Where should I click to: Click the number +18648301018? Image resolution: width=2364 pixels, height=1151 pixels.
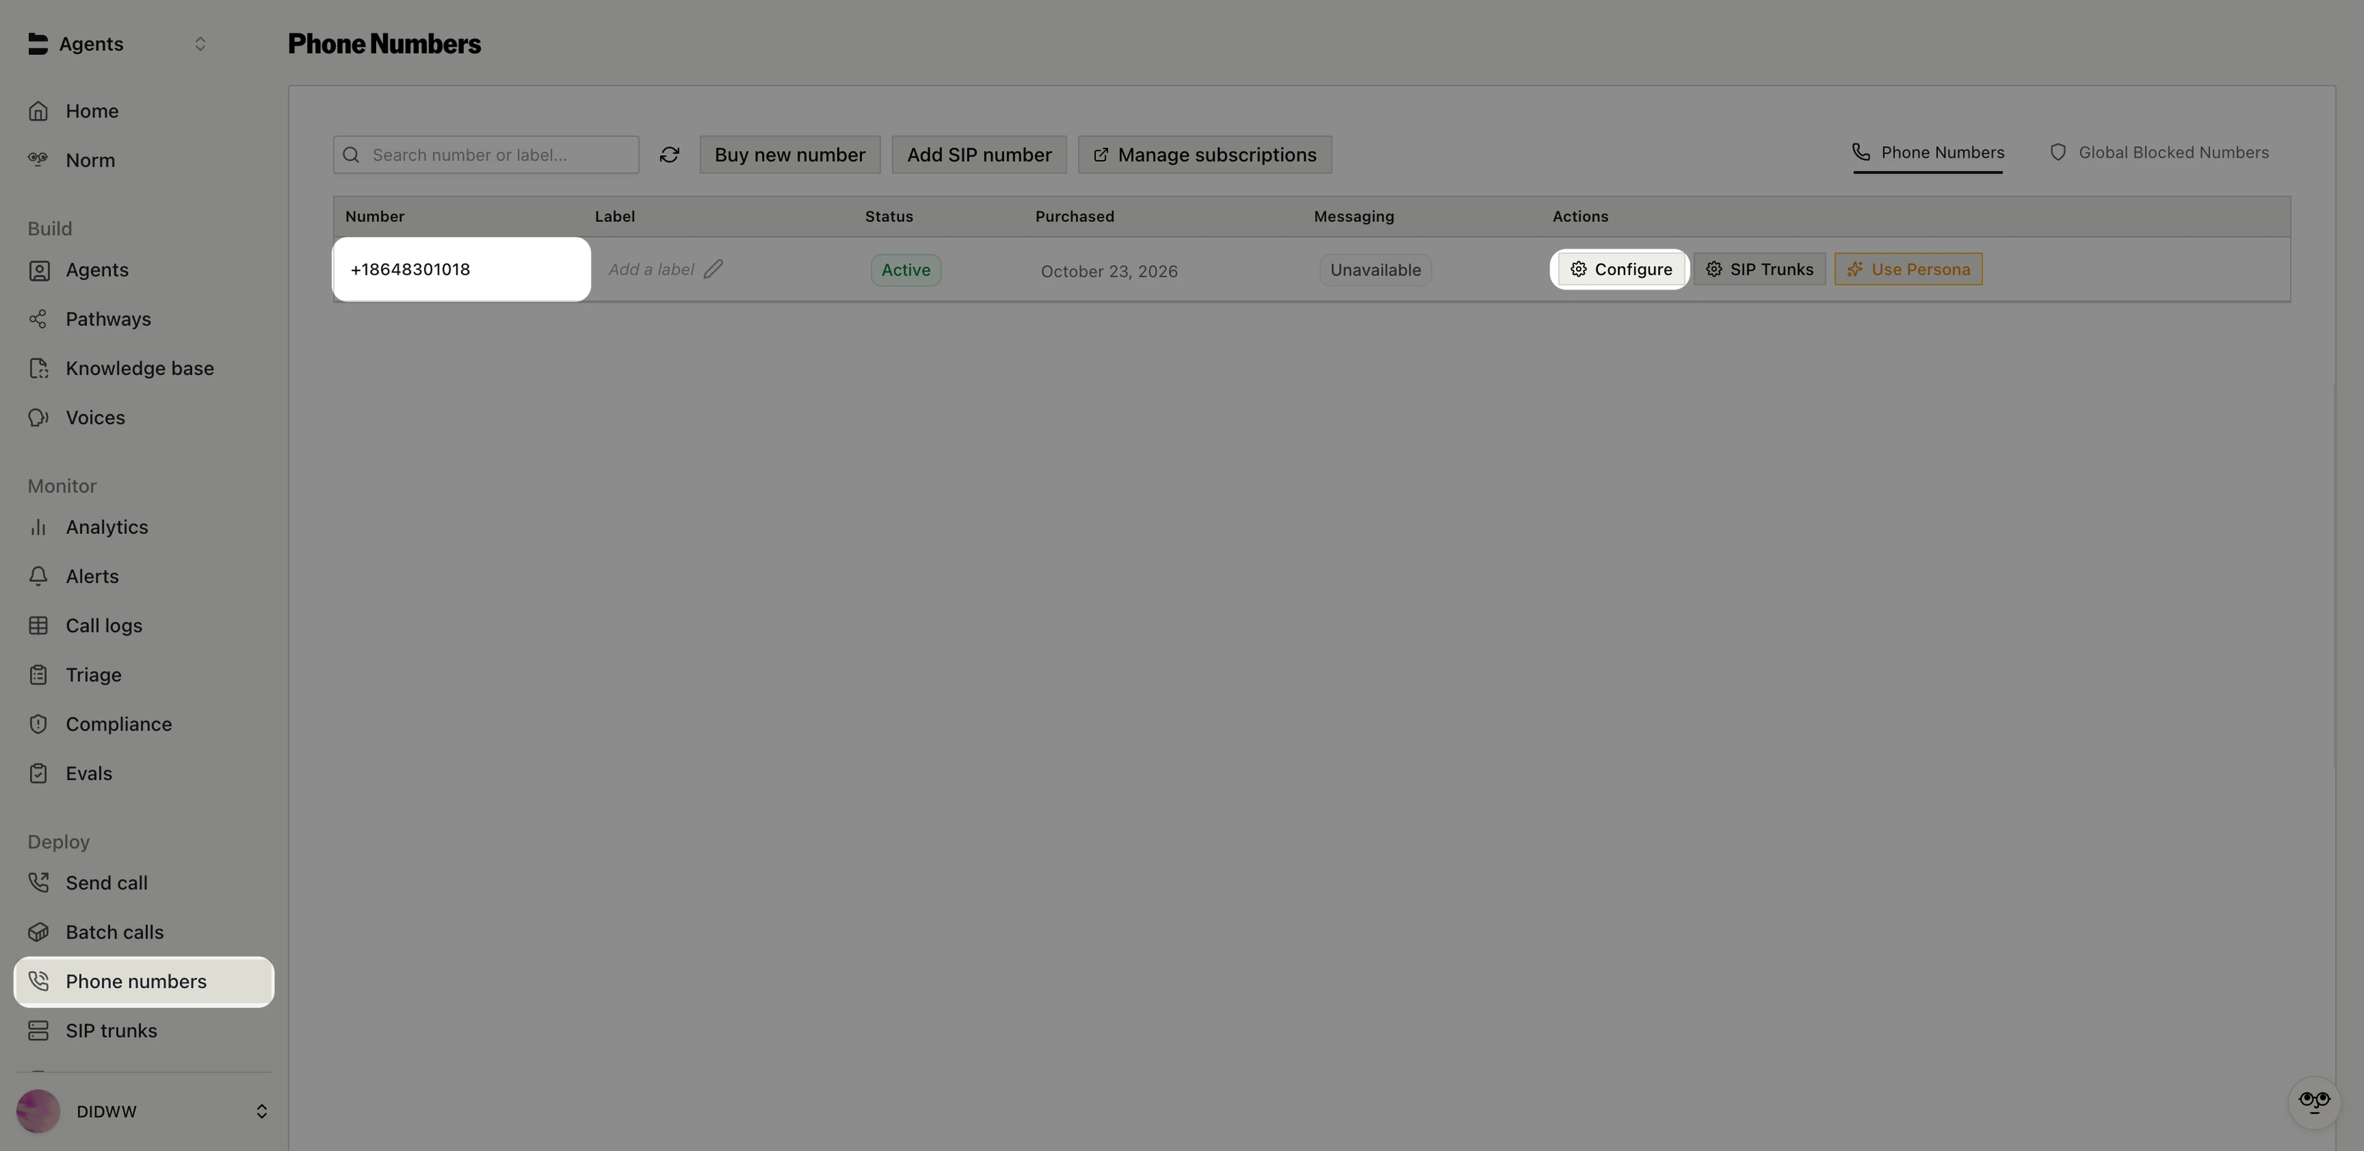click(410, 269)
